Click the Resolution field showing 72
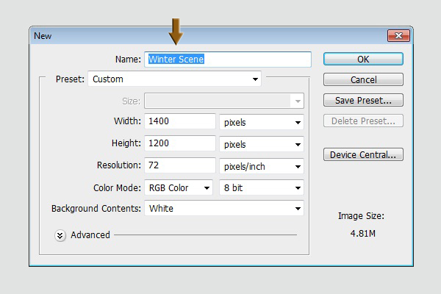The image size is (441, 294). [x=180, y=166]
